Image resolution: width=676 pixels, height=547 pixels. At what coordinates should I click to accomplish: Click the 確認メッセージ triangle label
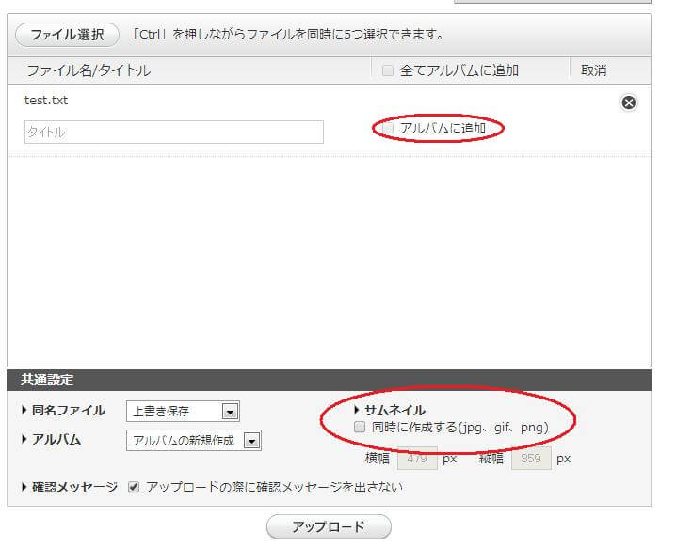[69, 487]
